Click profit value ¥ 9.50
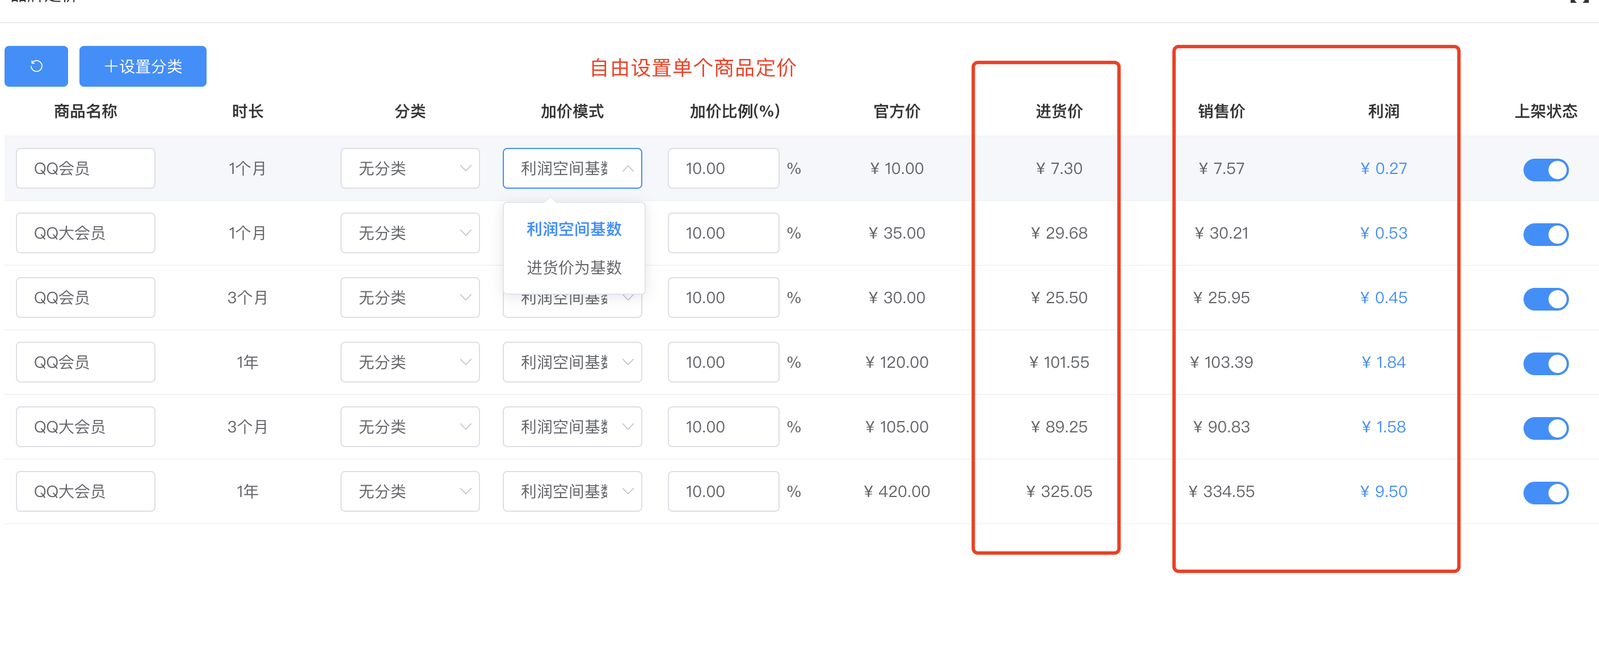 point(1383,491)
